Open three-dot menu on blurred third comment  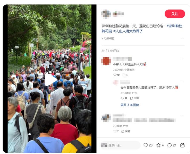[183, 116]
